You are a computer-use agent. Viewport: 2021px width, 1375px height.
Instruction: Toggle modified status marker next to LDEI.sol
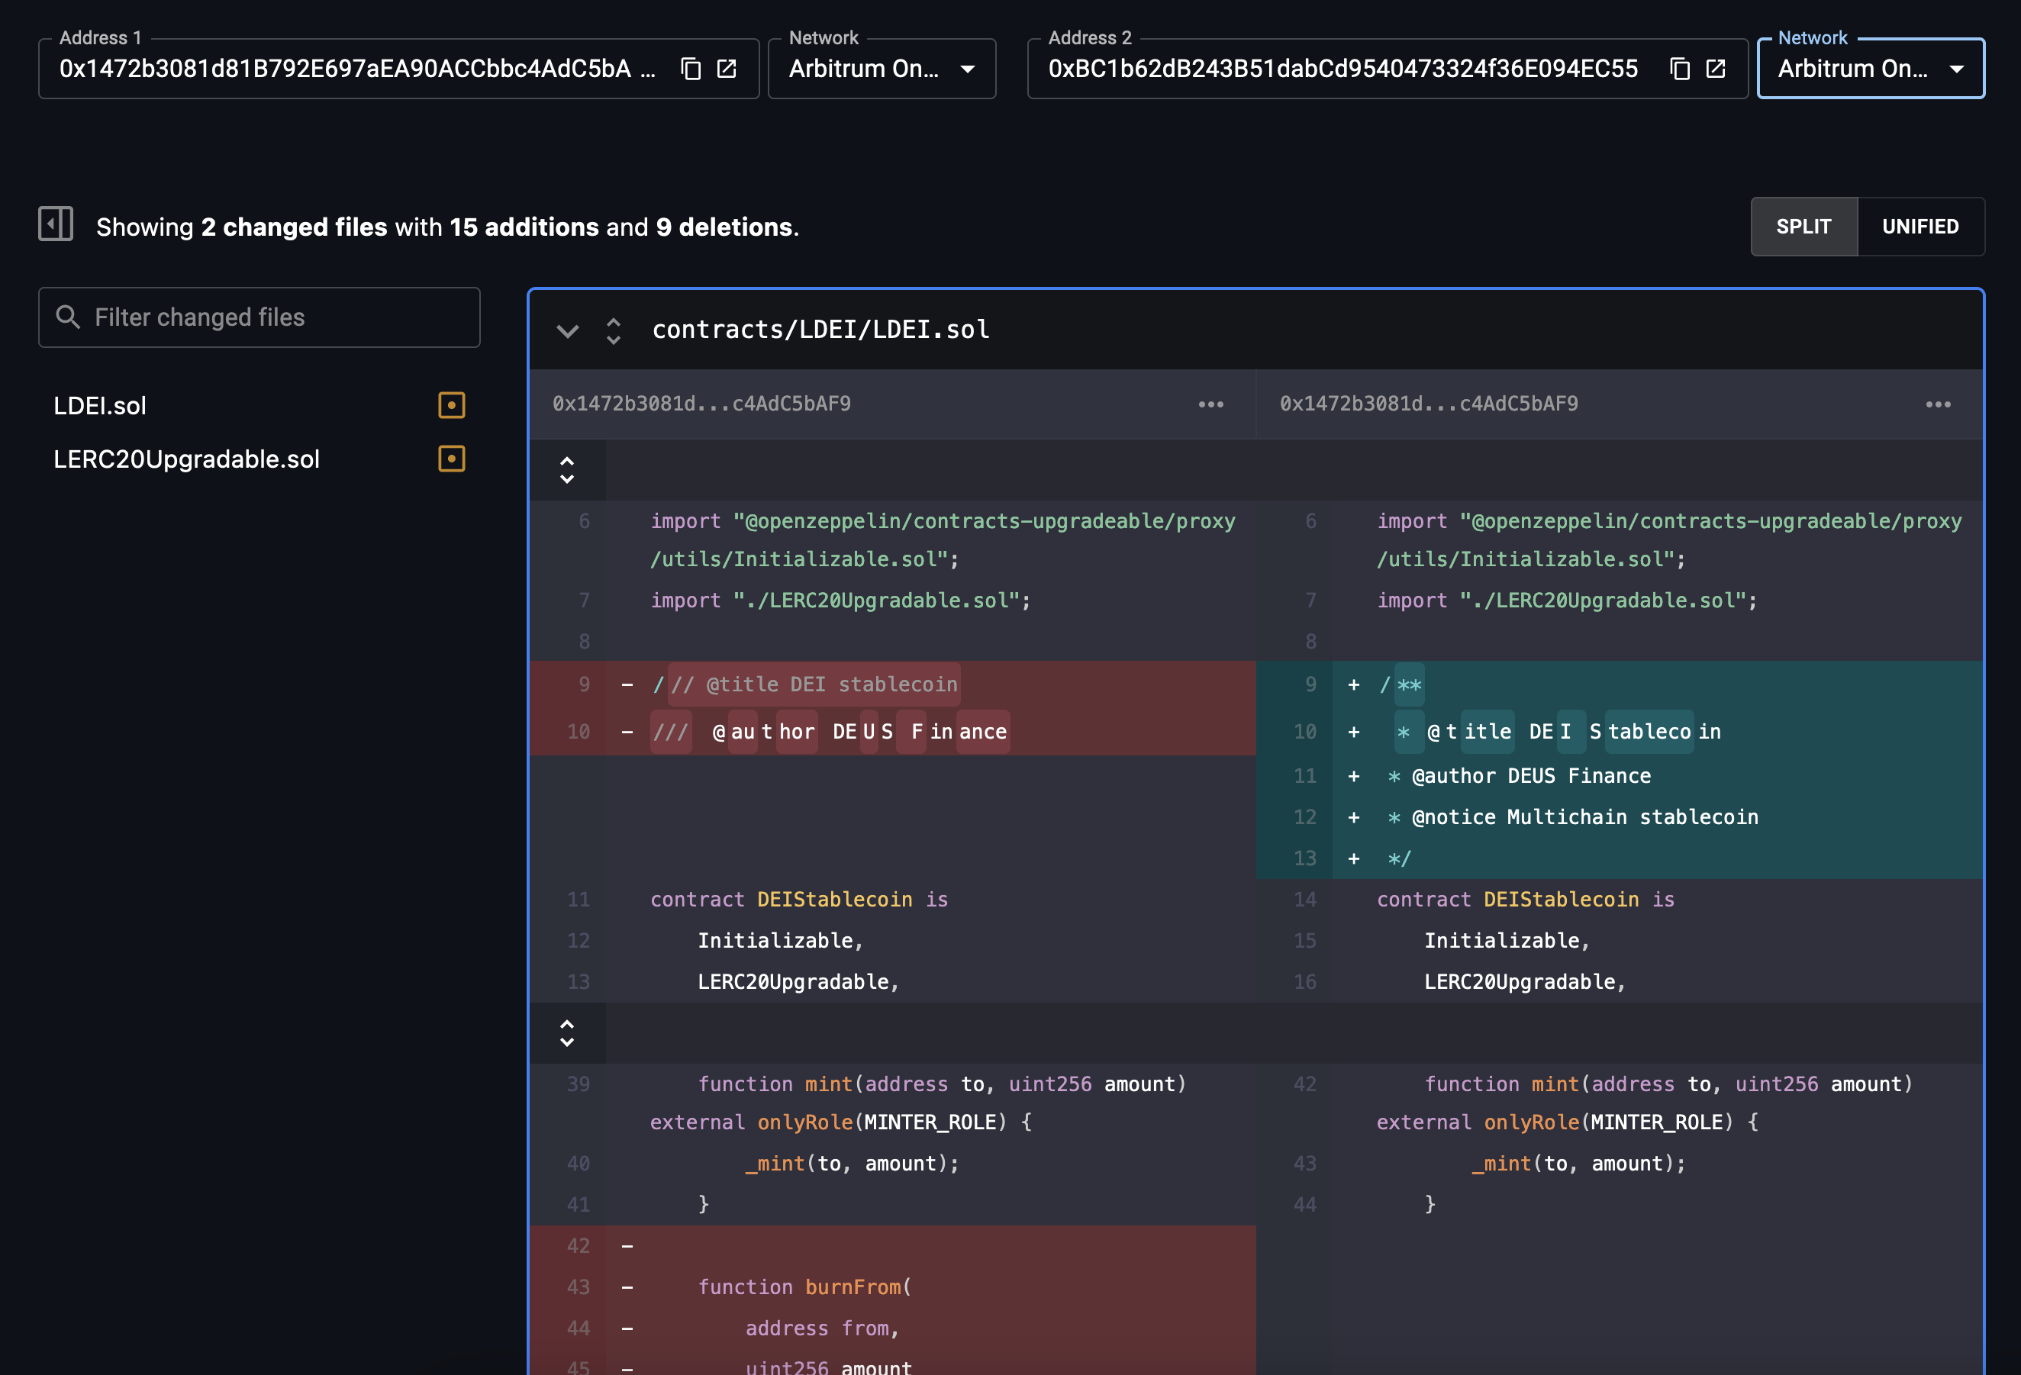451,404
